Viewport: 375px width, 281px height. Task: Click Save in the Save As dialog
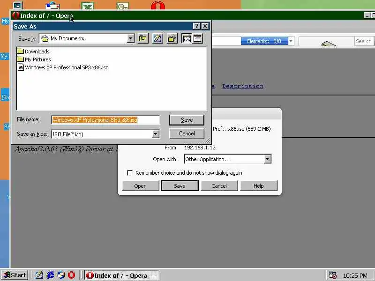[187, 120]
